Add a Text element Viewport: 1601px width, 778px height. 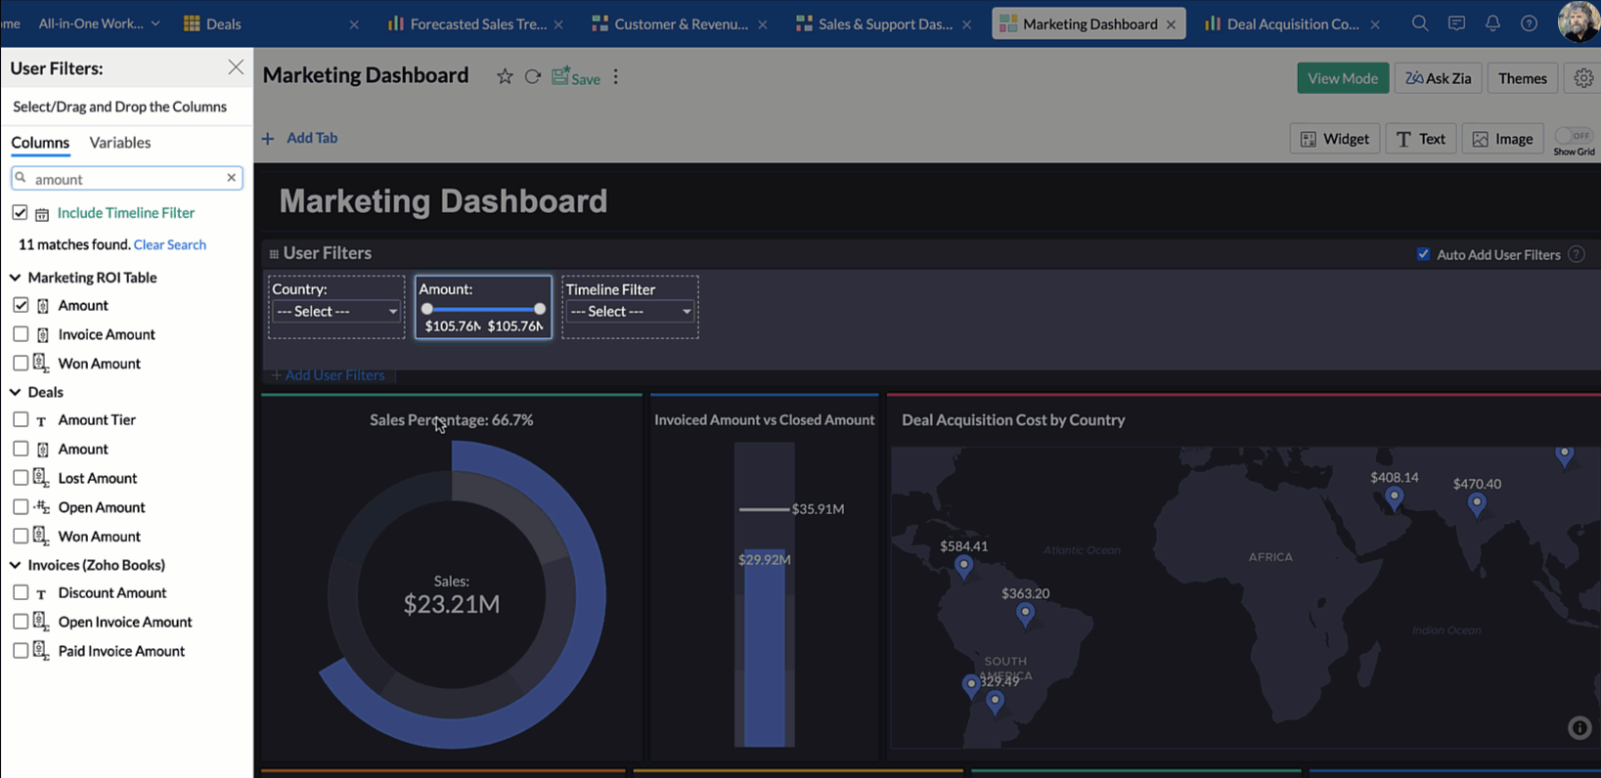(1421, 139)
